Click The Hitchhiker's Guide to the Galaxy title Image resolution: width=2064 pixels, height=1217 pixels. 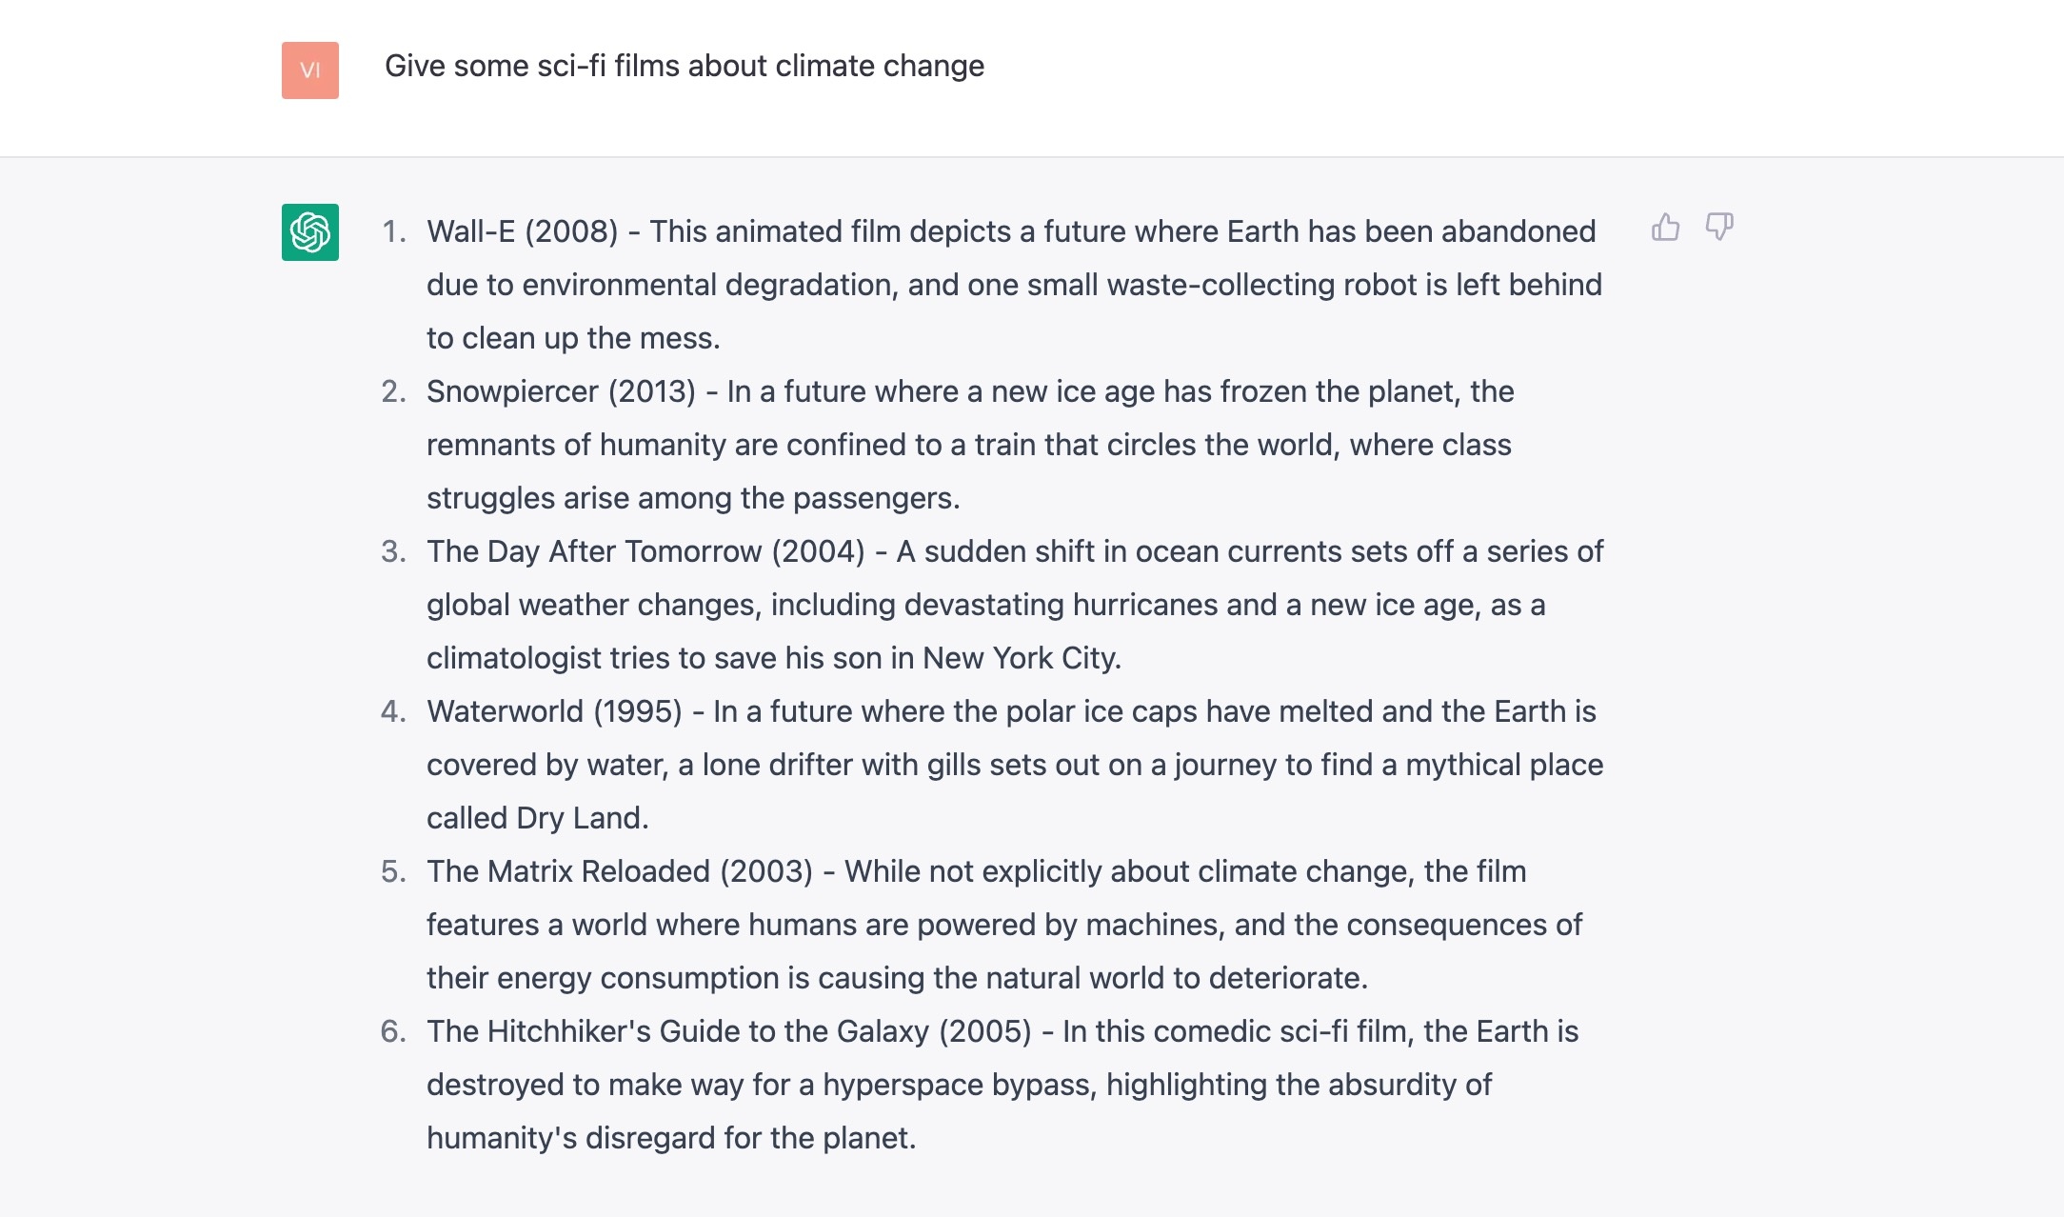tap(728, 1031)
